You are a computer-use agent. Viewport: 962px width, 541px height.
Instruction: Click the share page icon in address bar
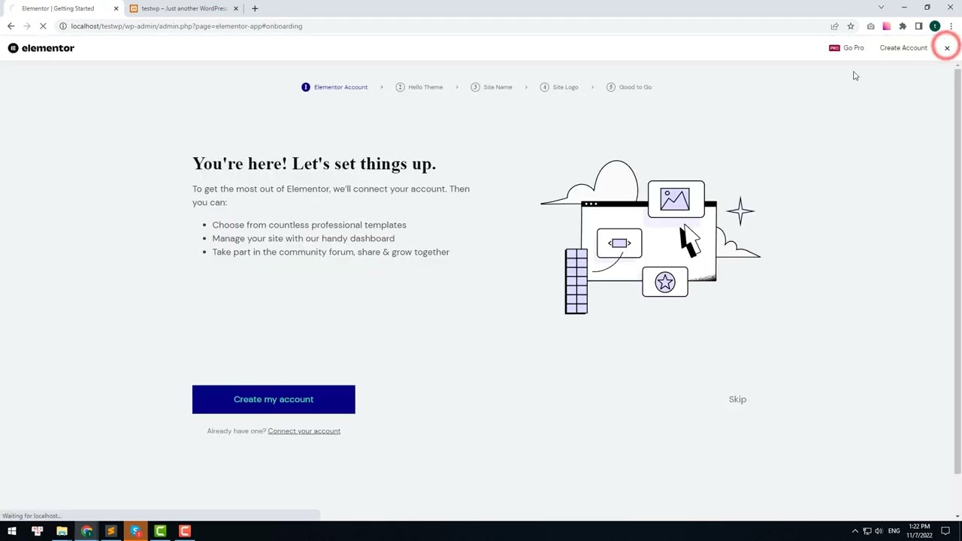pos(834,26)
